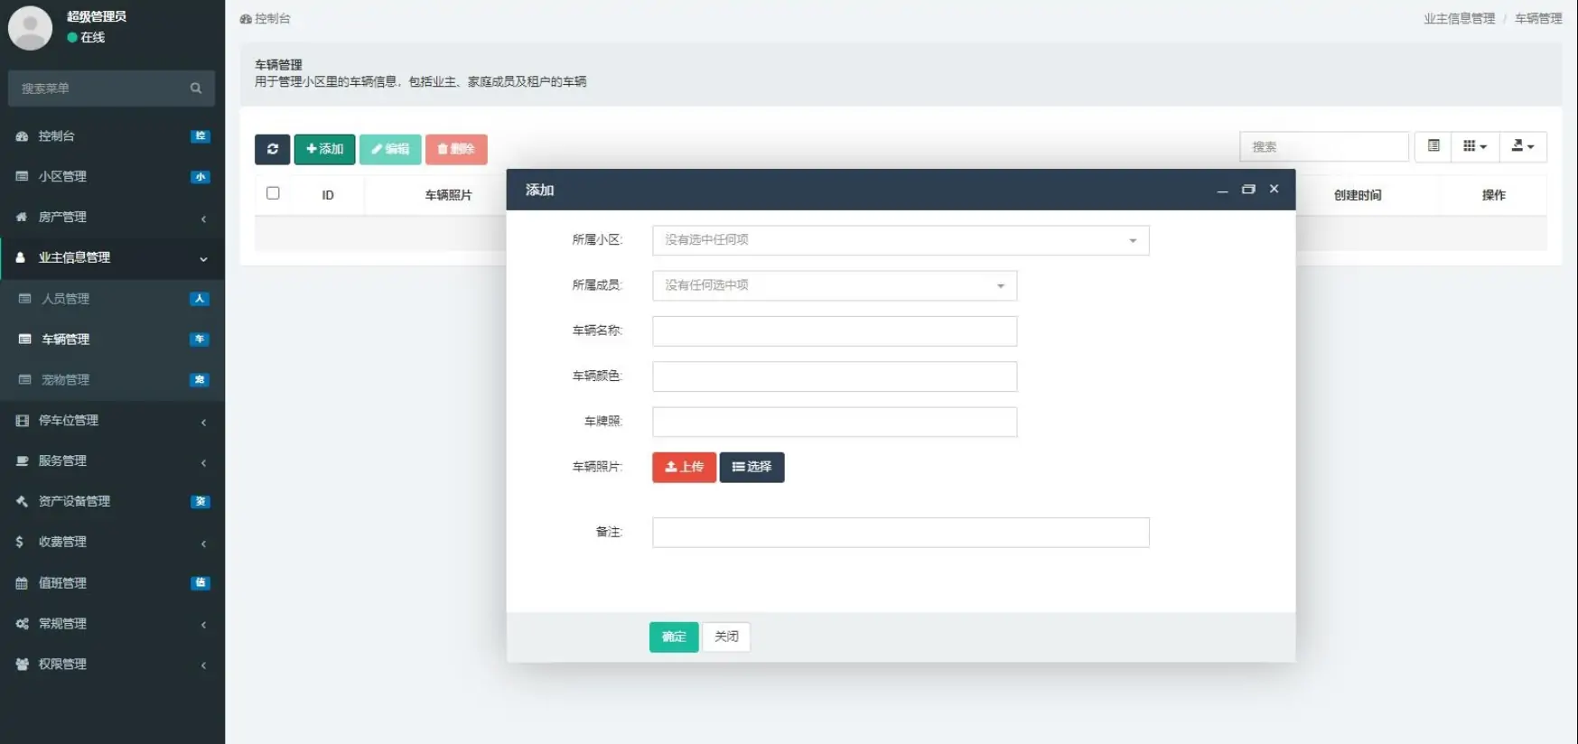Toggle the select-all checkbox in table header
Image resolution: width=1578 pixels, height=744 pixels.
tap(273, 193)
